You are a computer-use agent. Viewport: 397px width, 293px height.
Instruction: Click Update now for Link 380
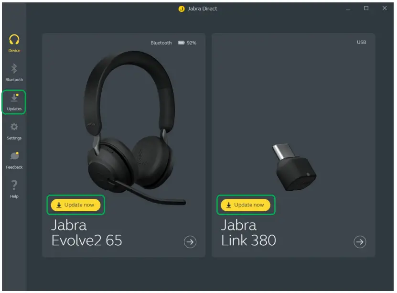tap(246, 205)
